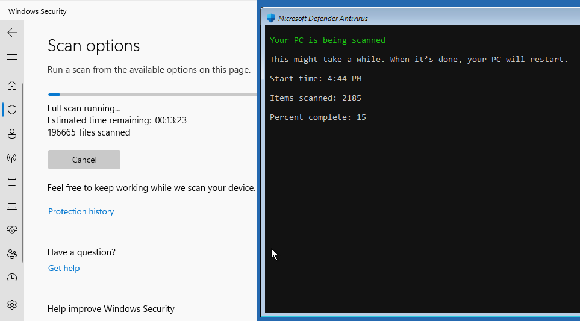Click the Microsoft Defender Antivirus shield icon
Image resolution: width=580 pixels, height=321 pixels.
271,18
